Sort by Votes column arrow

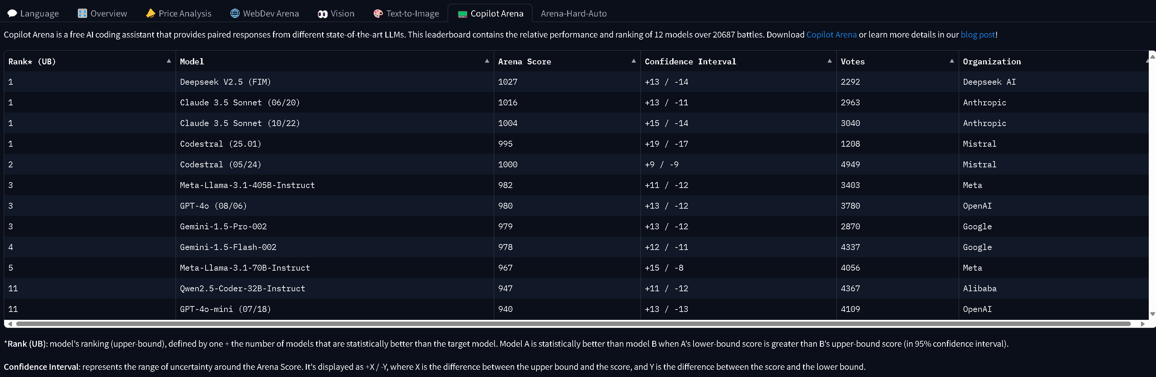pyautogui.click(x=952, y=61)
